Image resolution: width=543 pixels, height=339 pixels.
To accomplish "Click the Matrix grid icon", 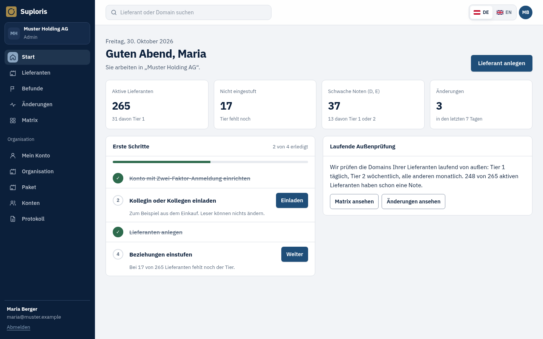I will (13, 121).
